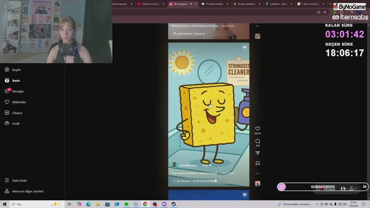Open a new browser tab
Screen dimensions: 370x208
[330, 4]
